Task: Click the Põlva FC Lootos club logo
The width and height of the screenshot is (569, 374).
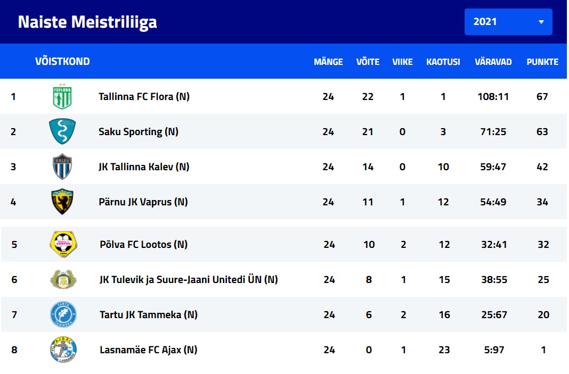Action: click(63, 244)
